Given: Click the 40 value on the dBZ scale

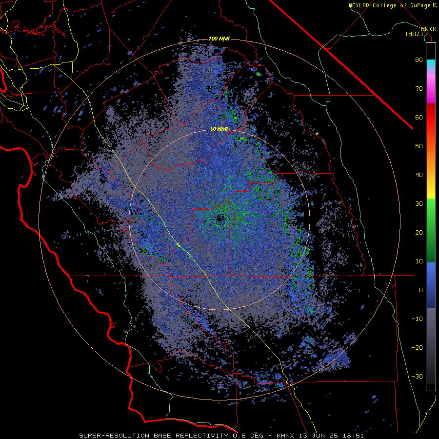Looking at the screenshot, I should coord(419,175).
